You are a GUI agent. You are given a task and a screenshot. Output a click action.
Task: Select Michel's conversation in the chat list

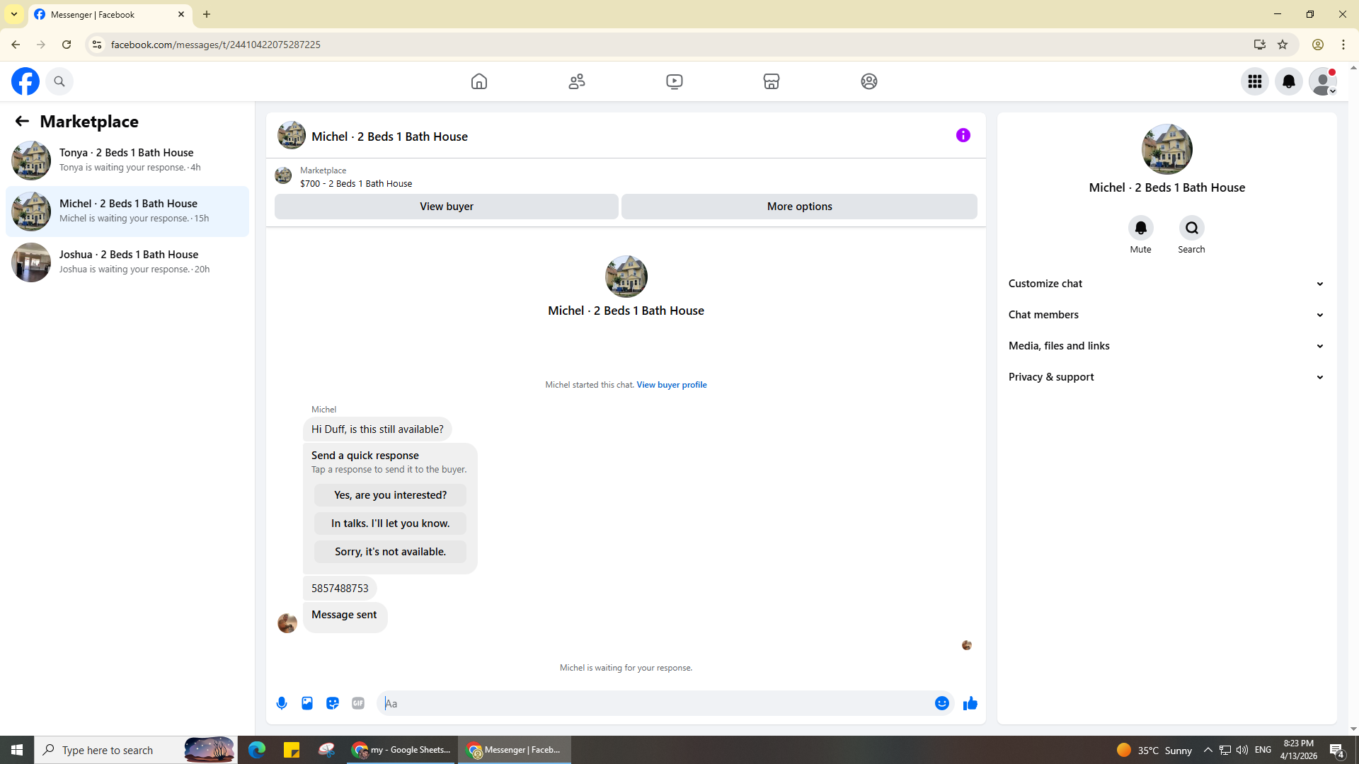pyautogui.click(x=127, y=211)
